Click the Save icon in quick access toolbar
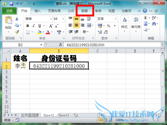 11,4
